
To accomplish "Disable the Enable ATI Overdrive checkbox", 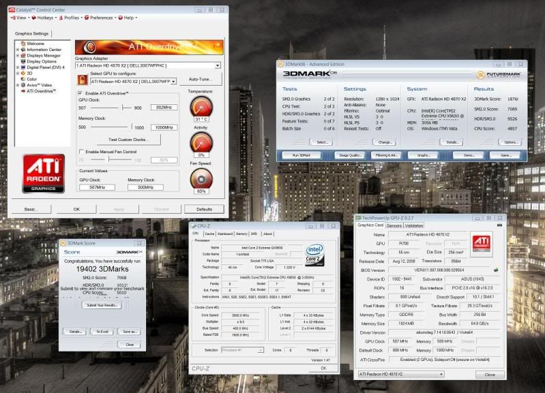I will point(81,93).
